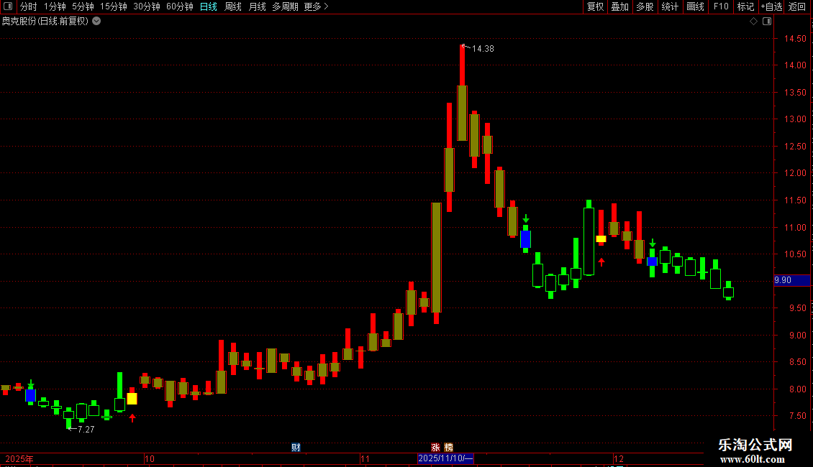Switch to 30分钟 chart period

[x=146, y=6]
